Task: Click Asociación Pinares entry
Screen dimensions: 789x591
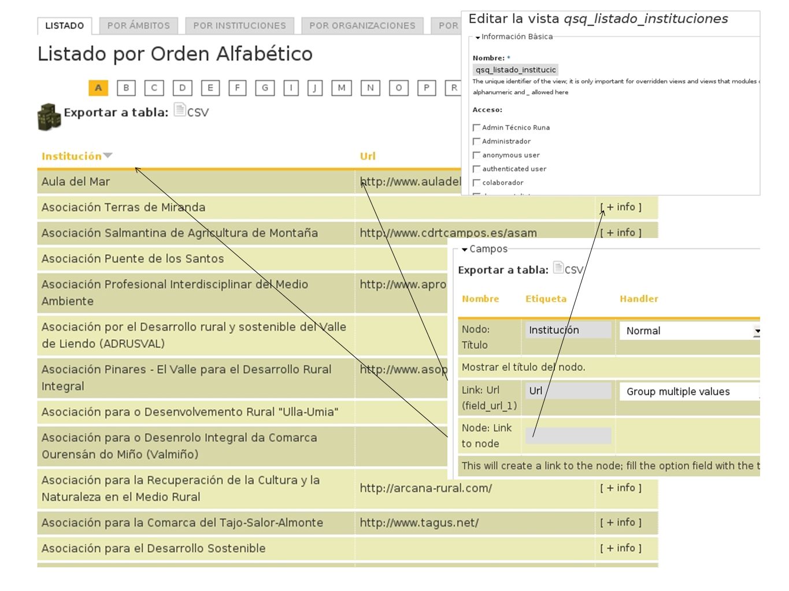Action: pos(186,378)
